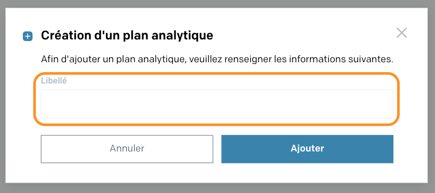Click the blue plus icon beside the title
Viewport: 435px width, 193px height.
tap(28, 36)
